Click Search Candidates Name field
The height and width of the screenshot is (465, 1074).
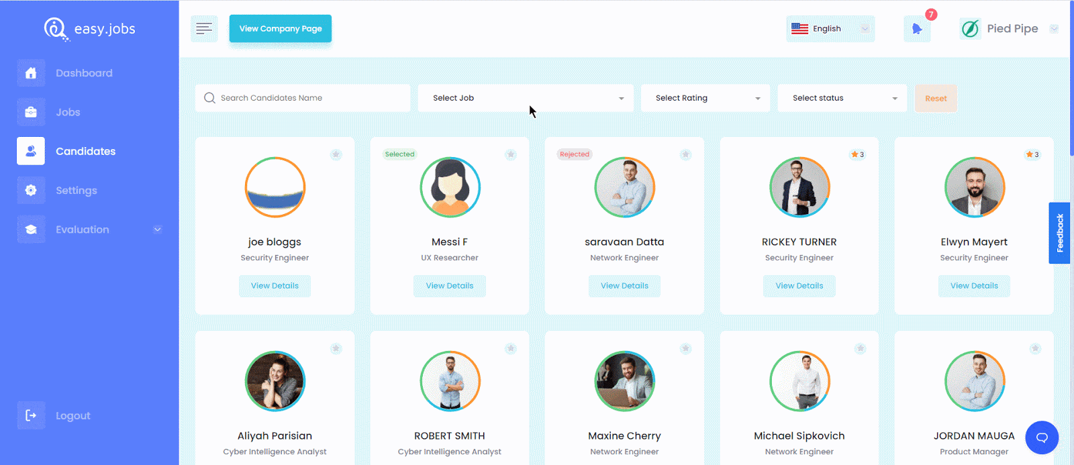pyautogui.click(x=303, y=98)
